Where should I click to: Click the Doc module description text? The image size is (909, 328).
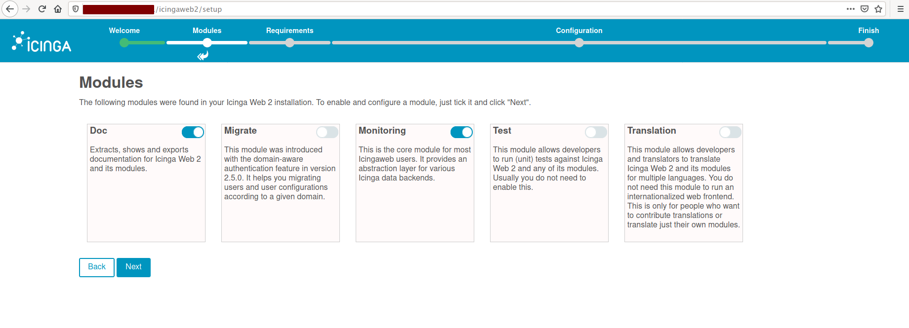coord(145,159)
